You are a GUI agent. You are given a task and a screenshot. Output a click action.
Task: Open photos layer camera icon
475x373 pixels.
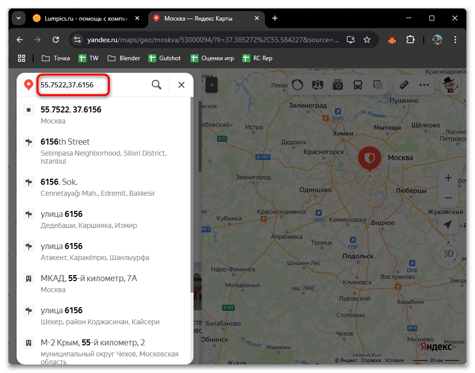[337, 85]
